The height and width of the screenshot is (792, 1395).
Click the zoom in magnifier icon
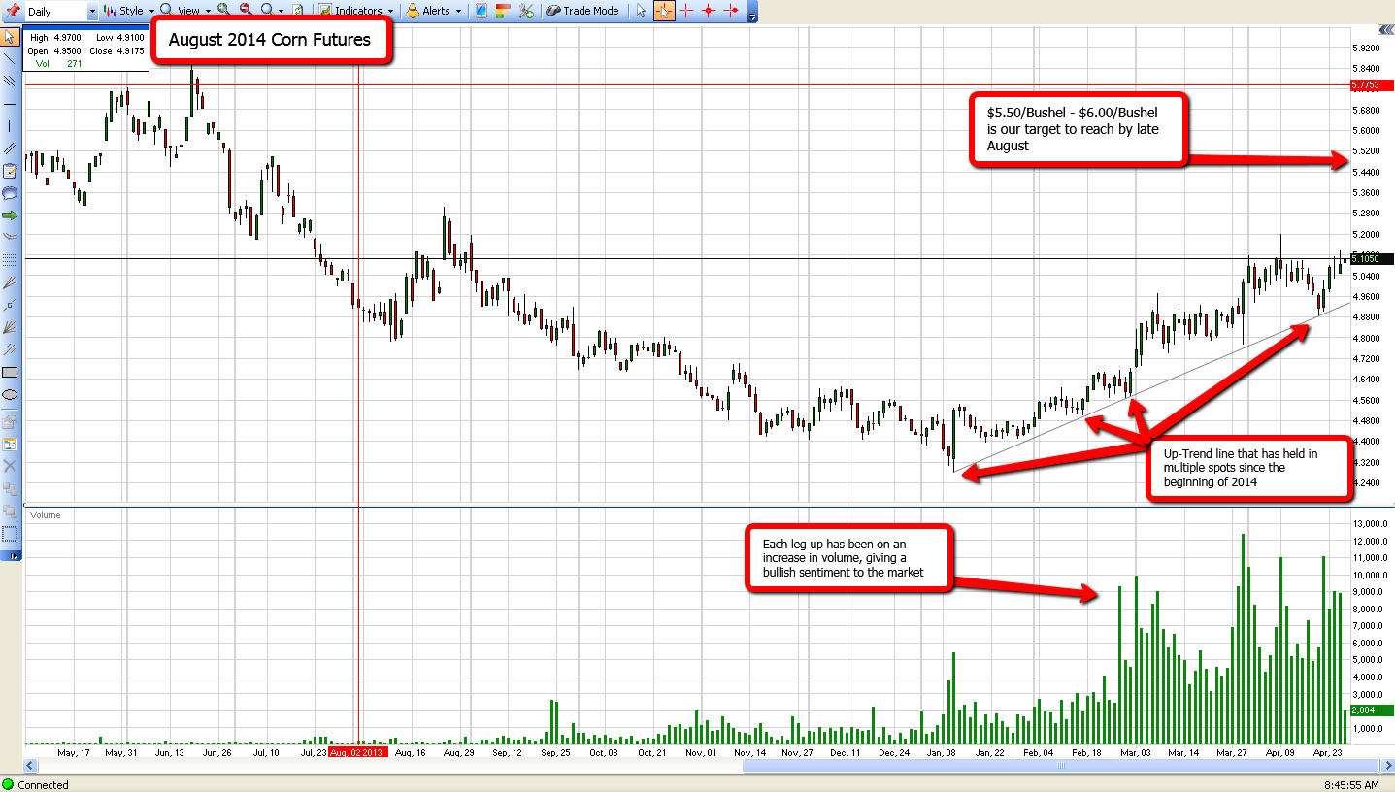pos(223,11)
